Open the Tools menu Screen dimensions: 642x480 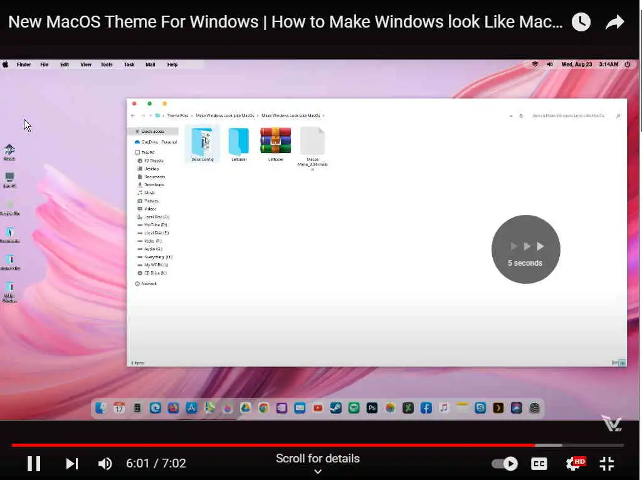107,65
